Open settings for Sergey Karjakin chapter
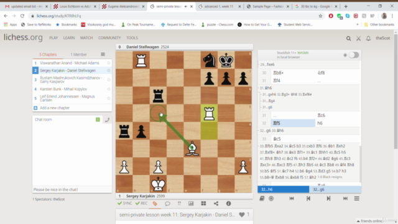This screenshot has height=224, width=398. click(x=109, y=70)
